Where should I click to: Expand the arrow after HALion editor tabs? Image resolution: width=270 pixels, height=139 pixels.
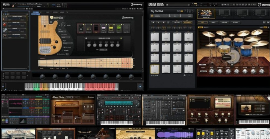pyautogui.click(x=68, y=12)
